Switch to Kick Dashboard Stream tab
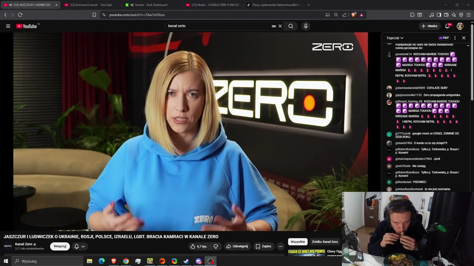The width and height of the screenshot is (474, 266). coord(151,5)
